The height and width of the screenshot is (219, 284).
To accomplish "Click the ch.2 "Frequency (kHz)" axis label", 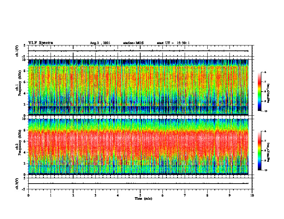I will coord(20,142).
